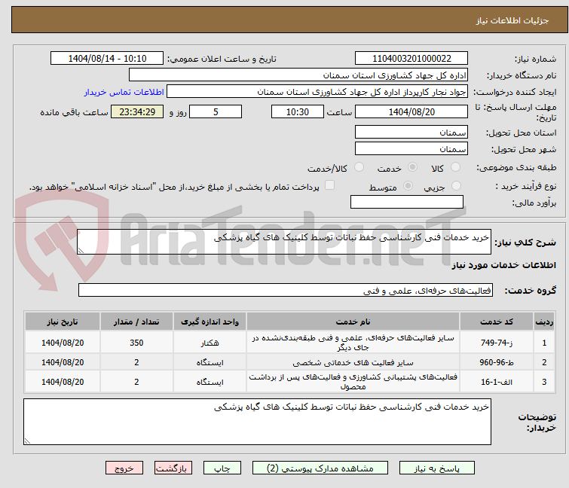The image size is (569, 488).
Task: Click row 1 service name سایر فعالیت‌های حرفه‌ای
Action: point(353,343)
